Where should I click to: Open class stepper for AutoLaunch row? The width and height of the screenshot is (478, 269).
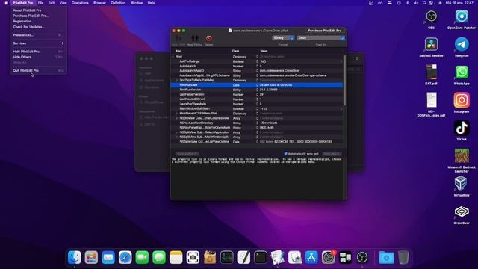tap(257, 66)
